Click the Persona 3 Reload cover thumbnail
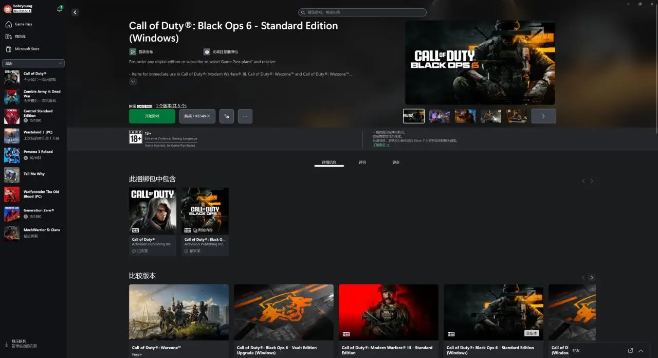Viewport: 658px width, 358px height. click(12, 155)
